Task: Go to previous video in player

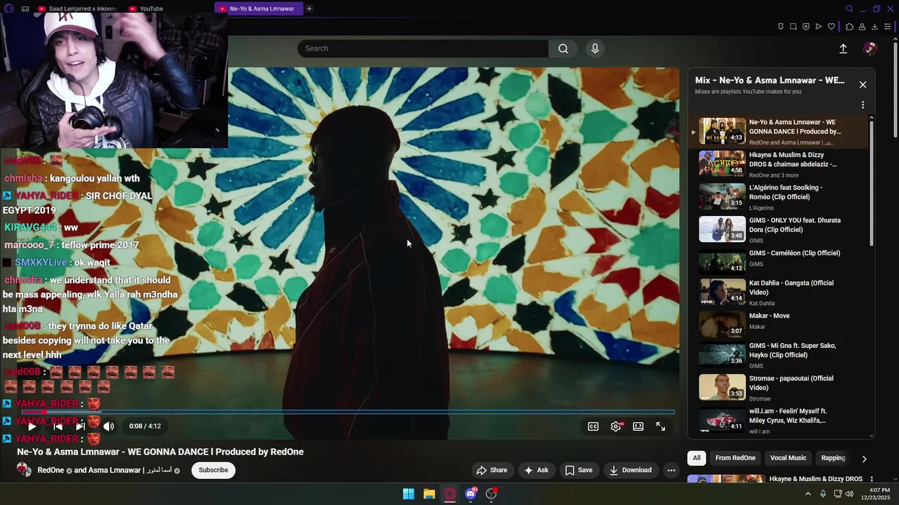Action: click(x=58, y=426)
